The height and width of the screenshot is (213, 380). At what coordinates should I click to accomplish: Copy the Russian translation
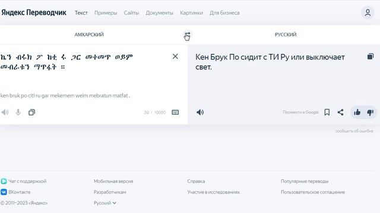pos(370,57)
